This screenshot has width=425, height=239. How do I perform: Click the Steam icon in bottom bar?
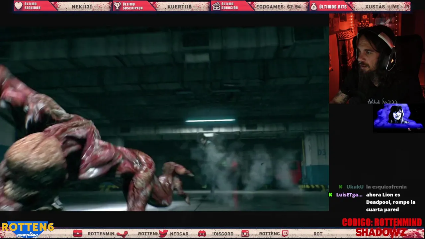[122, 234]
